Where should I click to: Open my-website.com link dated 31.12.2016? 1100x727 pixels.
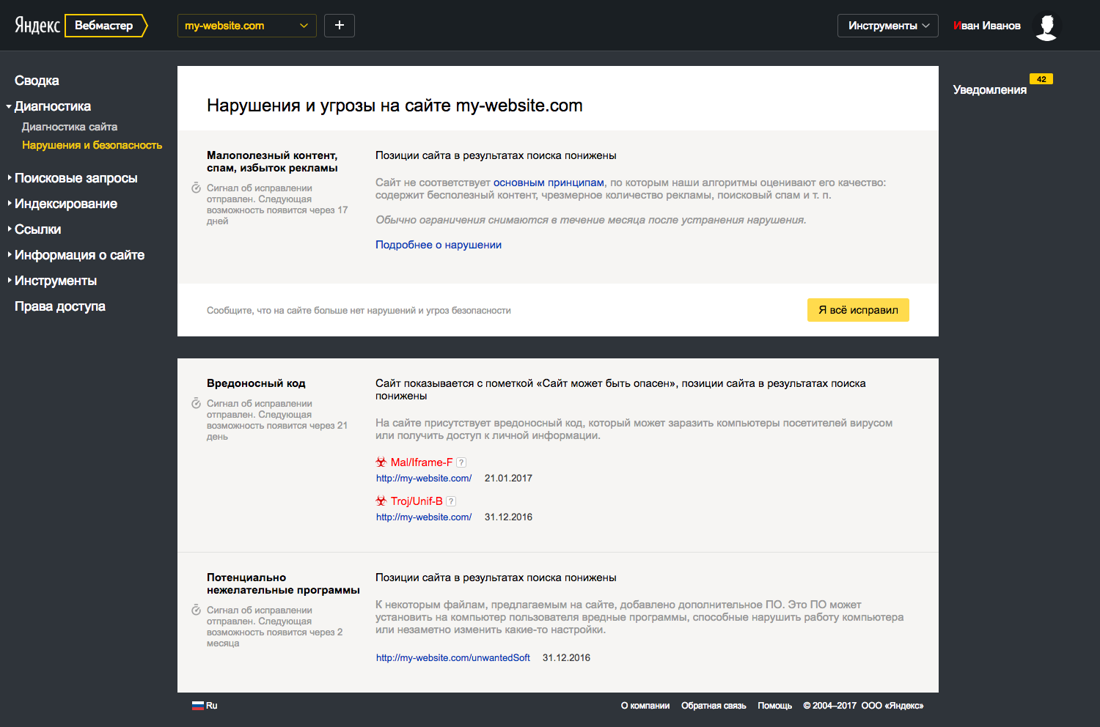click(424, 517)
